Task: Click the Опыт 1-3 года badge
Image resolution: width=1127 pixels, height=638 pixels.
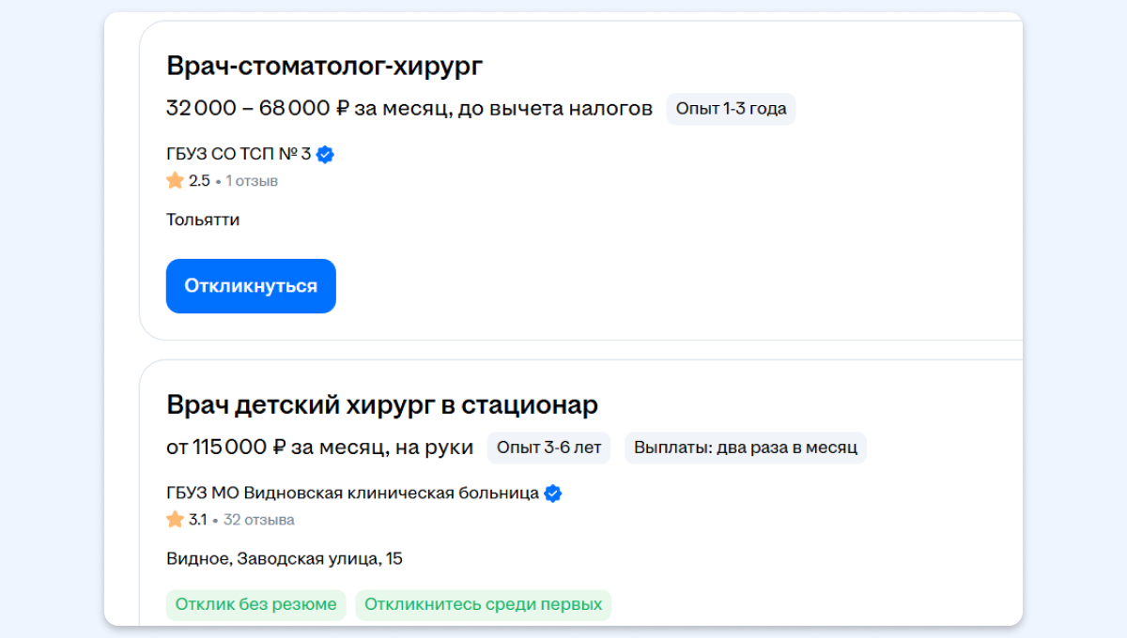Action: coord(731,109)
